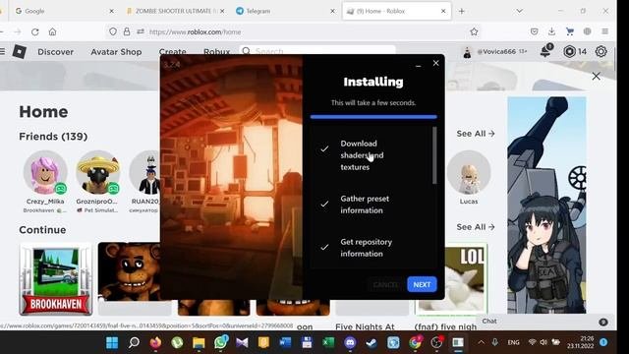Open File Explorer from the taskbar

click(199, 342)
